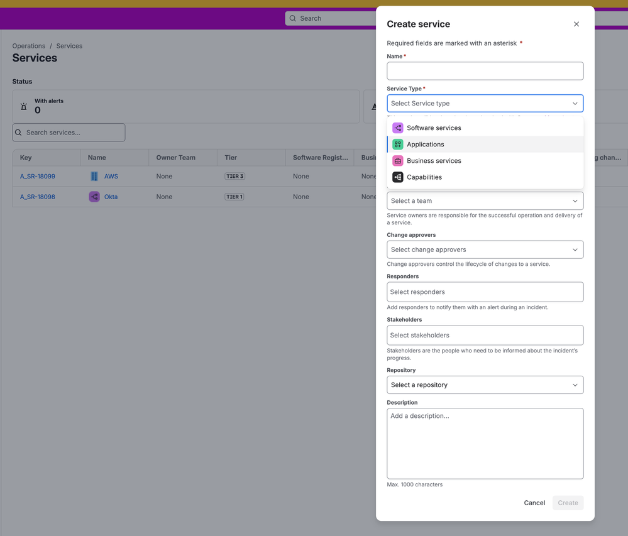Image resolution: width=628 pixels, height=536 pixels.
Task: Focus the Search services field
Action: (x=69, y=133)
